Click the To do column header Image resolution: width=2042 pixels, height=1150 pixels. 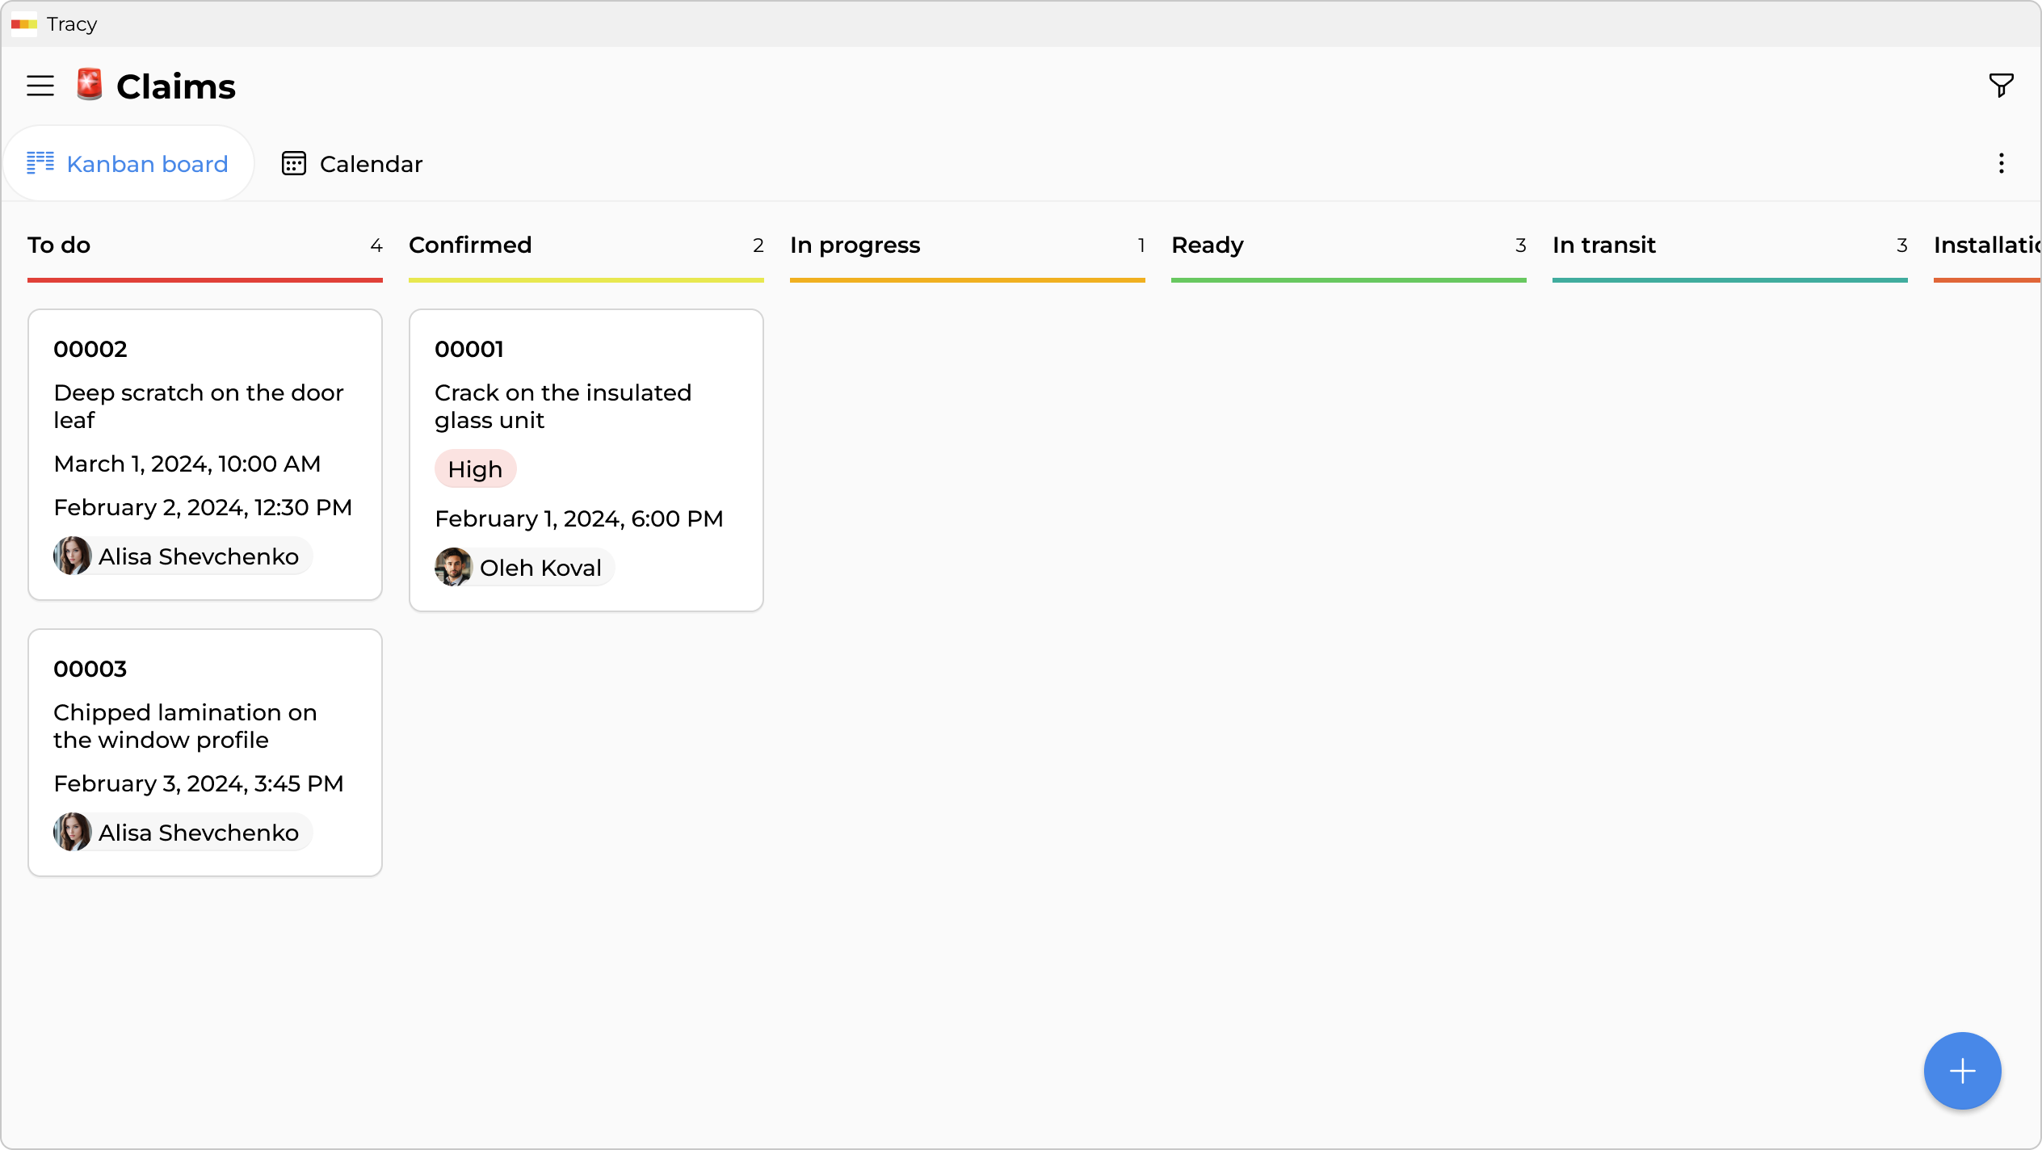coord(58,245)
